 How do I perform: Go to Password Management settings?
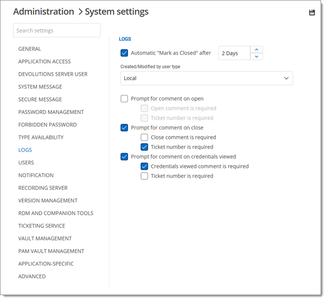[51, 112]
